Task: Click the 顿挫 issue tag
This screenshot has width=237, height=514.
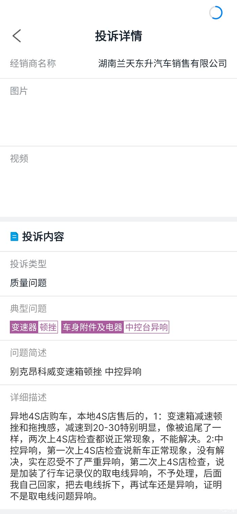Action: click(48, 327)
